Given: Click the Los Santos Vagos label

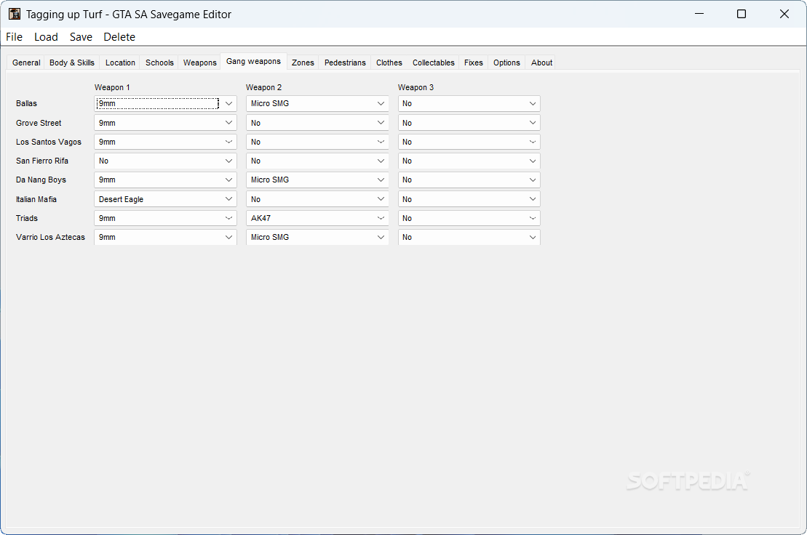Looking at the screenshot, I should [48, 142].
